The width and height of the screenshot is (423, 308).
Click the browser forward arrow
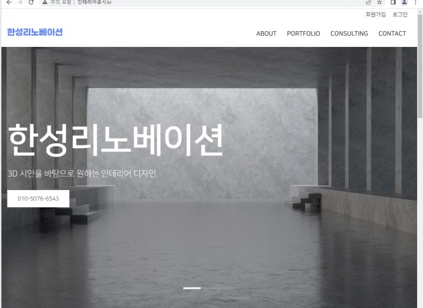pos(20,2)
